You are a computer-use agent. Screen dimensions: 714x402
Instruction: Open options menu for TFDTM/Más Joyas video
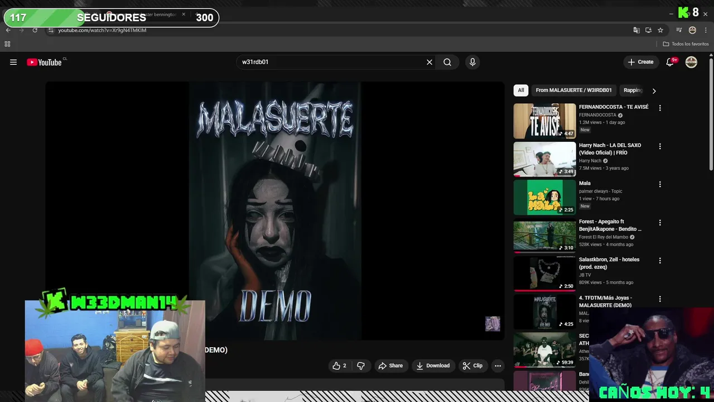(660, 299)
